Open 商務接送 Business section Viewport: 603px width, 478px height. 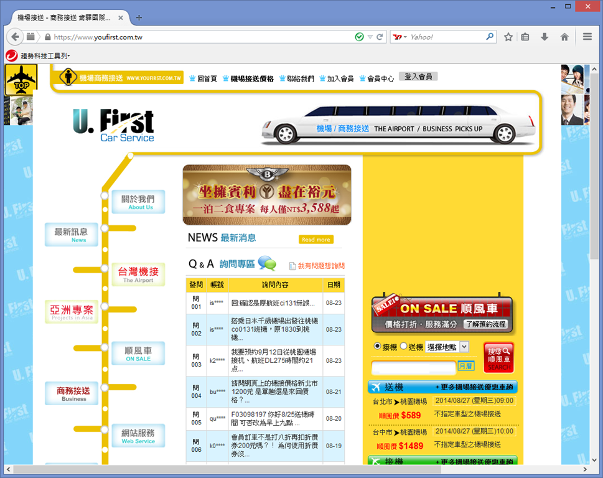tap(71, 393)
